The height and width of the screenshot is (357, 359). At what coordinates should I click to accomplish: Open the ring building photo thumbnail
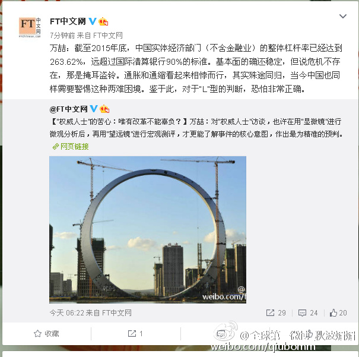click(148, 230)
